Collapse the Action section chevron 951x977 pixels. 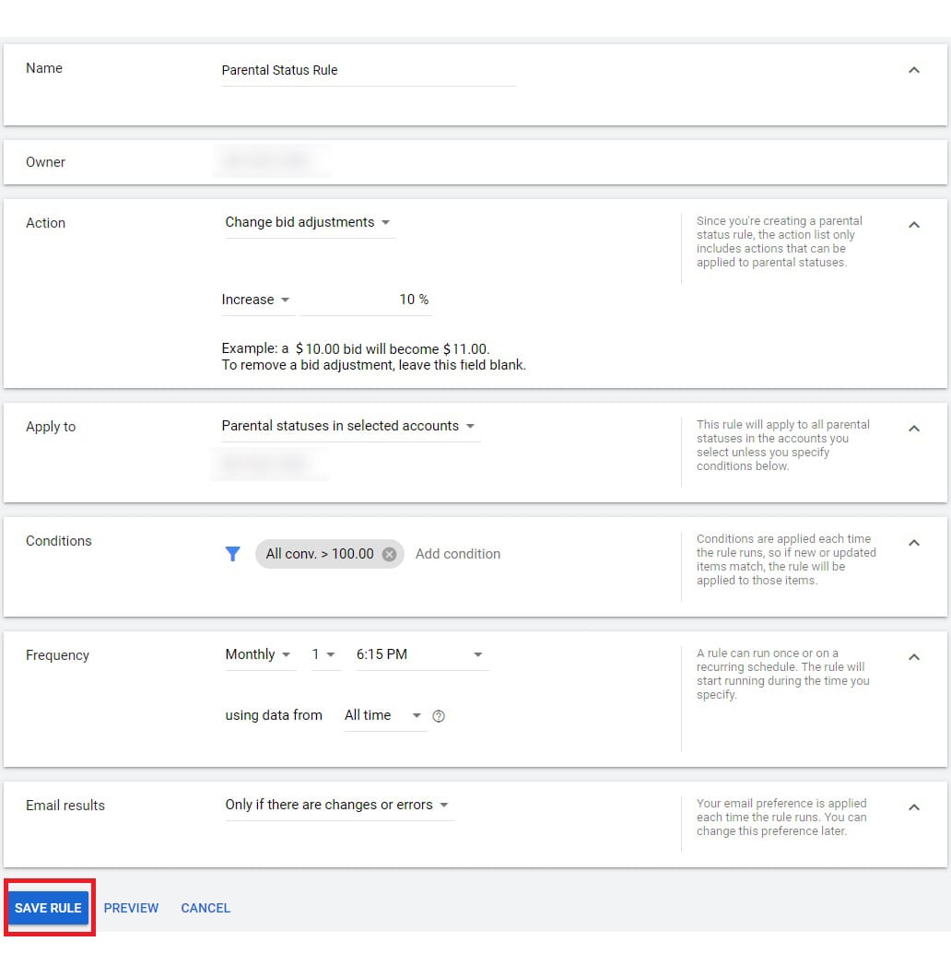[913, 225]
